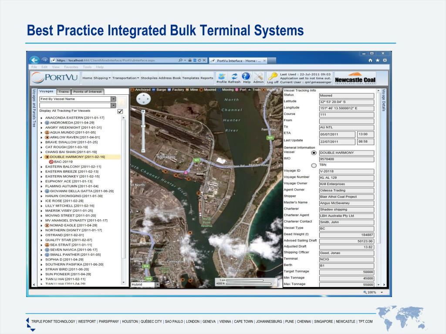Click the ETA date field 05/07/2011
Viewport: 446px width, 334px height.
[337, 134]
